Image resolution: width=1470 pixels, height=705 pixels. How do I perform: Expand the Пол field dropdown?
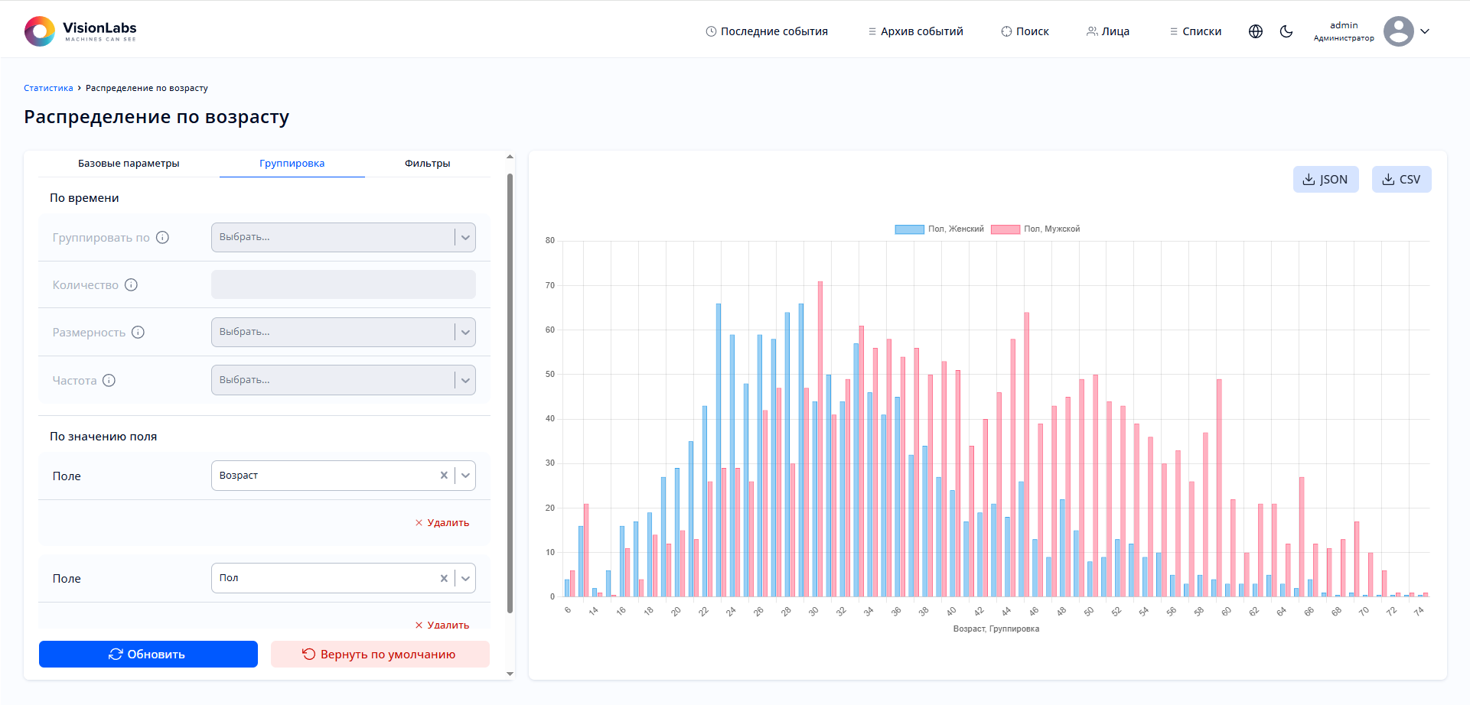(465, 578)
